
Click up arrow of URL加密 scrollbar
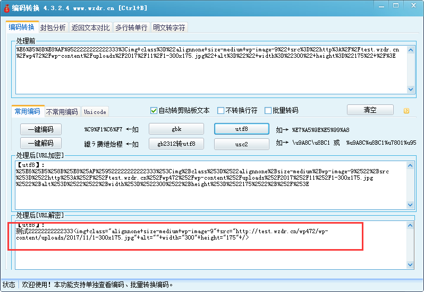coord(410,165)
